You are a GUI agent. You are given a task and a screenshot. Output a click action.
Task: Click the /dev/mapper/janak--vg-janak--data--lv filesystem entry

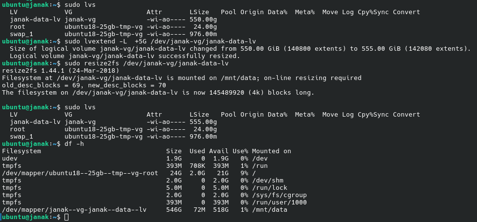(x=74, y=210)
